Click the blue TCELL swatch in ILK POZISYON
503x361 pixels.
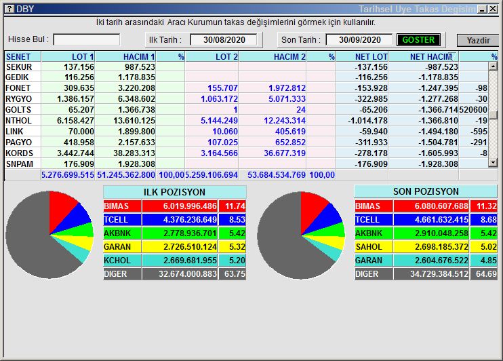[122, 220]
